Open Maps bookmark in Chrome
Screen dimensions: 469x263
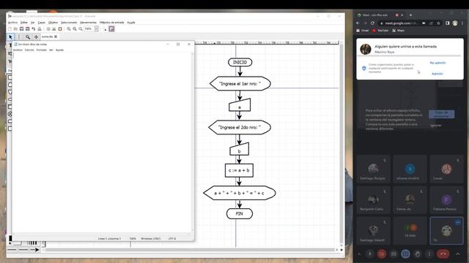399,31
